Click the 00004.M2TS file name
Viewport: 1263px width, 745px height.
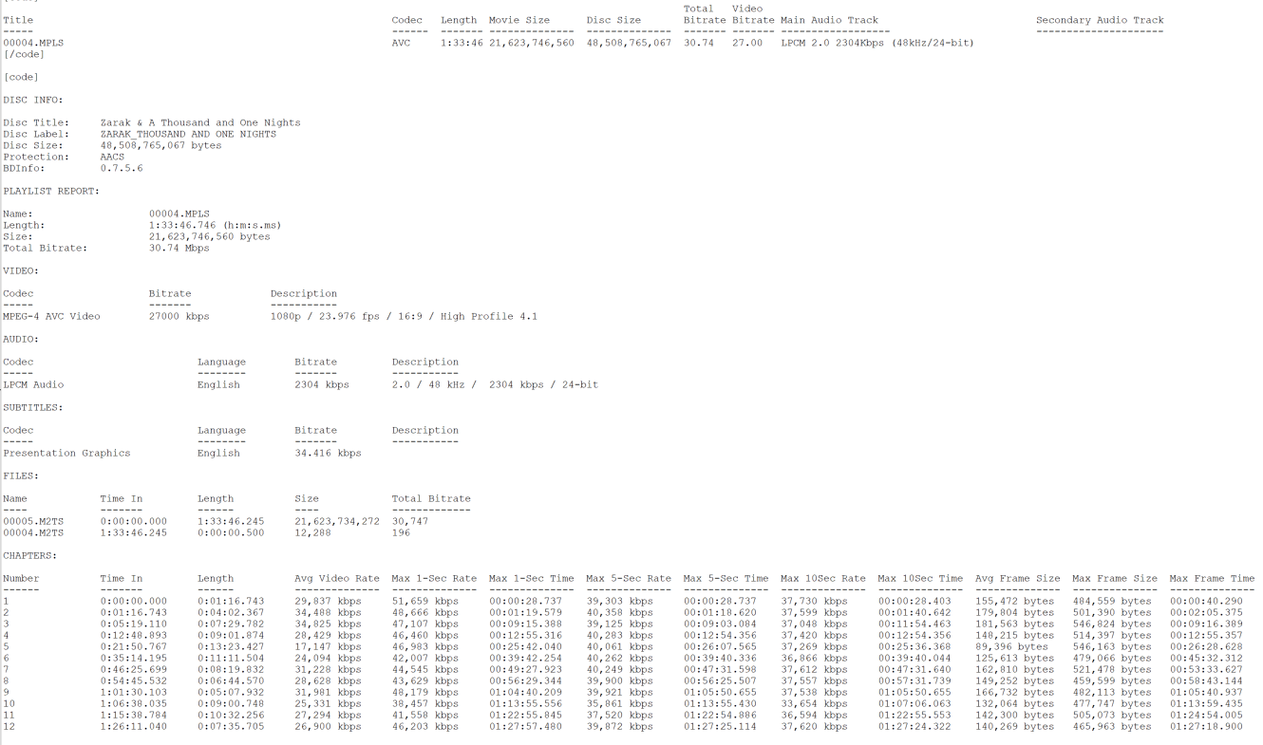pyautogui.click(x=33, y=532)
